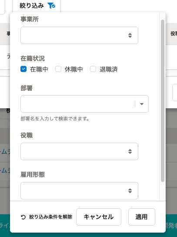The width and height of the screenshot is (177, 237).
Task: Click the filter panel's vertical scrollbar thumb
Action: pyautogui.click(x=163, y=101)
